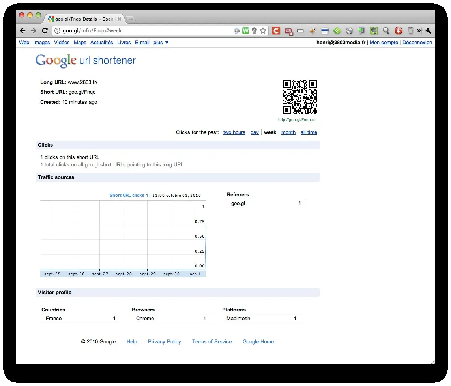Open the Actualités link
Image resolution: width=451 pixels, height=386 pixels.
point(101,43)
